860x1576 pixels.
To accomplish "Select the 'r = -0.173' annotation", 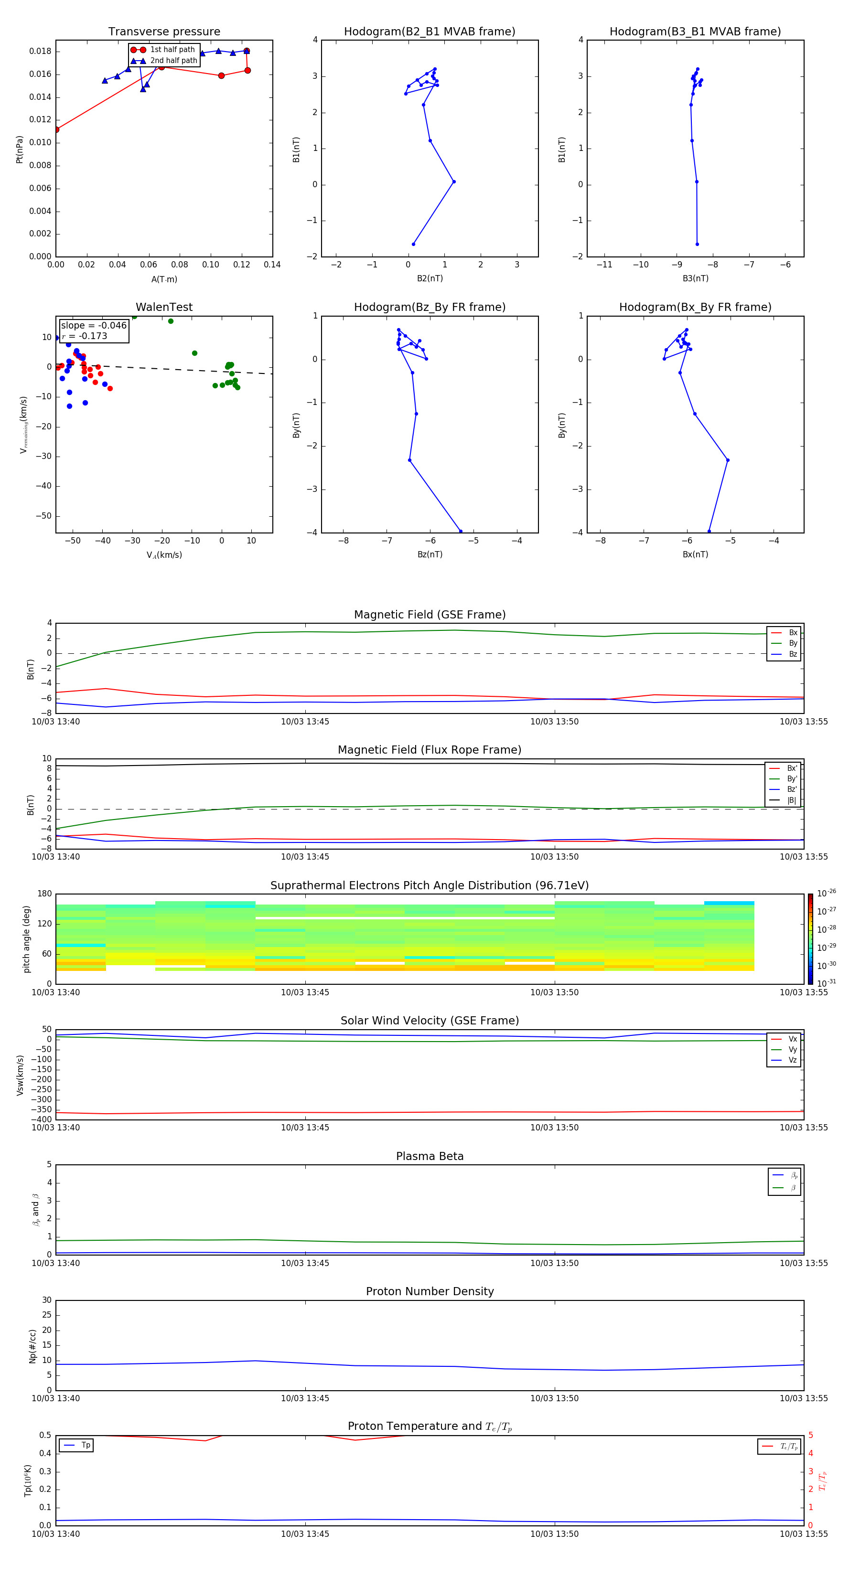I will click(85, 336).
